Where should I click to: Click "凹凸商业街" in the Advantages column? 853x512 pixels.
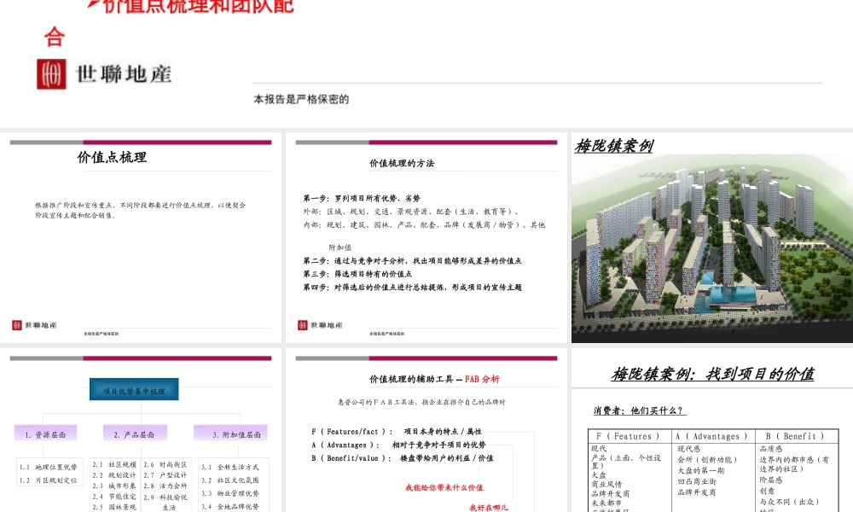pos(697,481)
